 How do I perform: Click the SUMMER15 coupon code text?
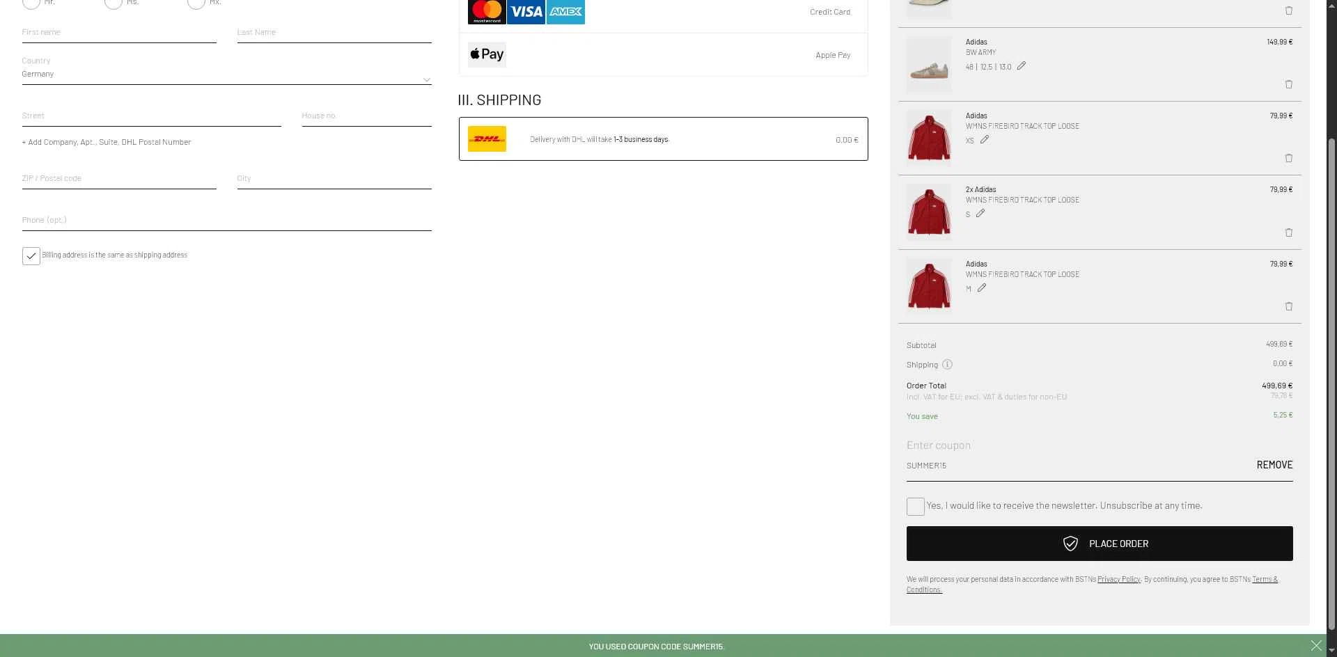(926, 466)
